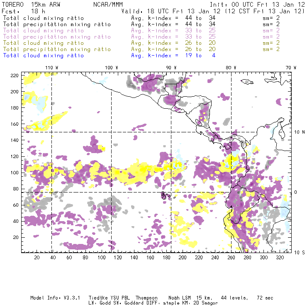Select 'sm= 2' on olive precipitation row
This screenshot has width=307, height=307.
271,49
